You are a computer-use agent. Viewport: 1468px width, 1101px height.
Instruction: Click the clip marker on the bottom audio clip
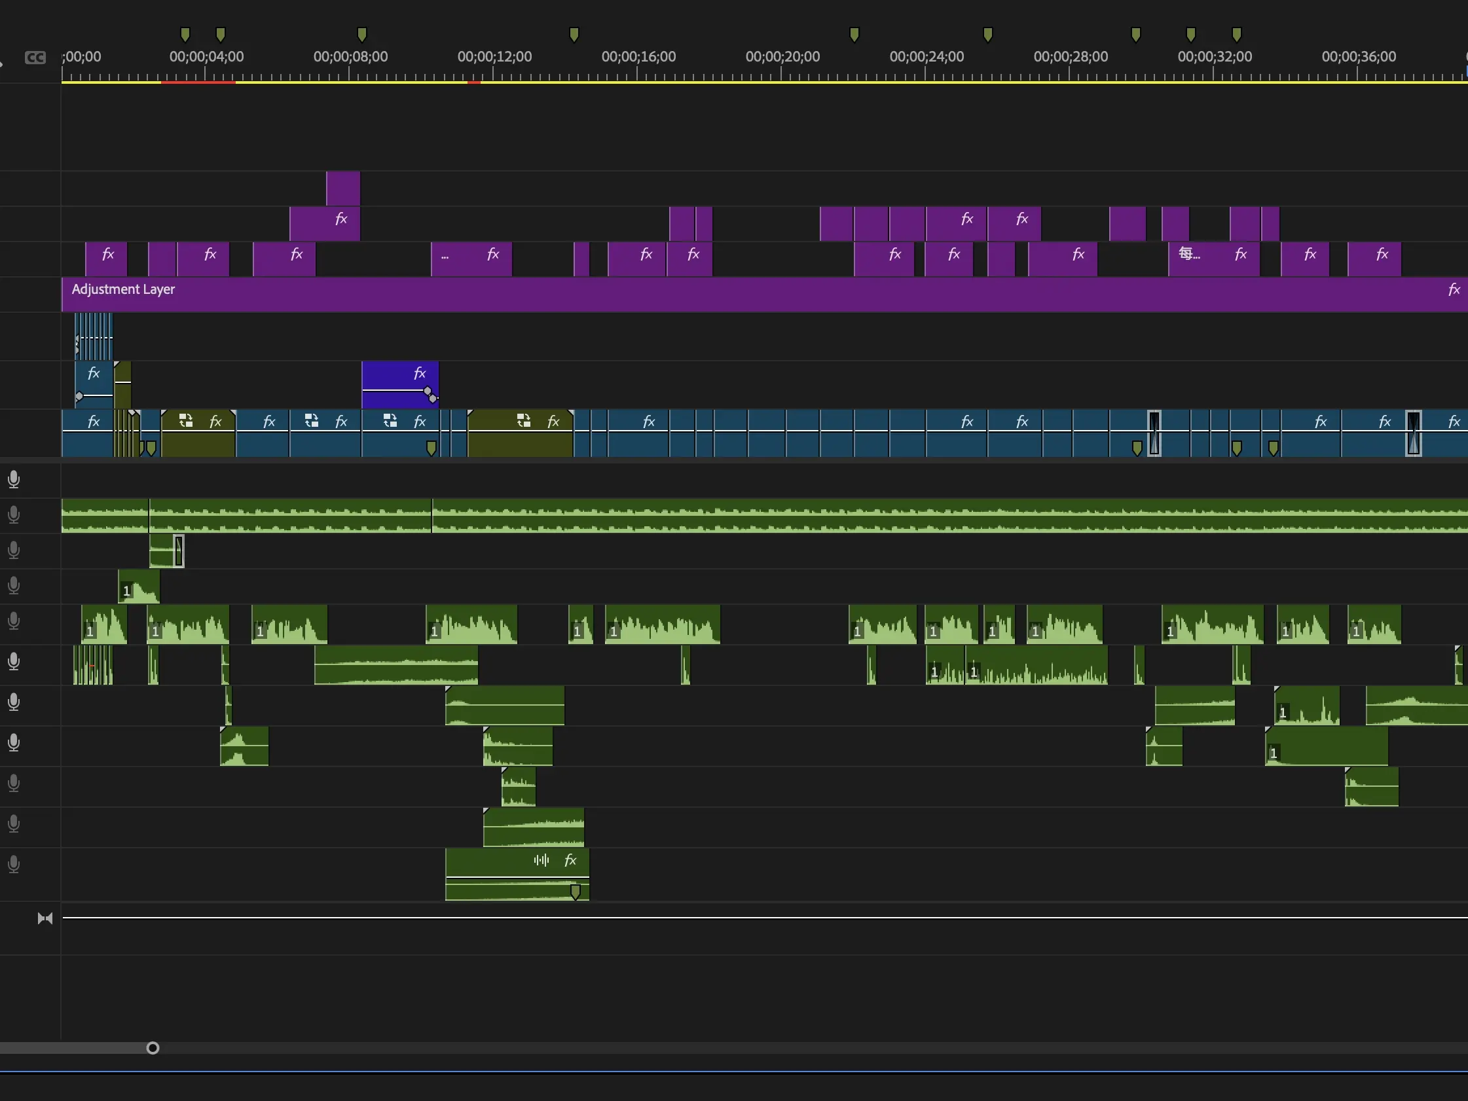(x=576, y=892)
